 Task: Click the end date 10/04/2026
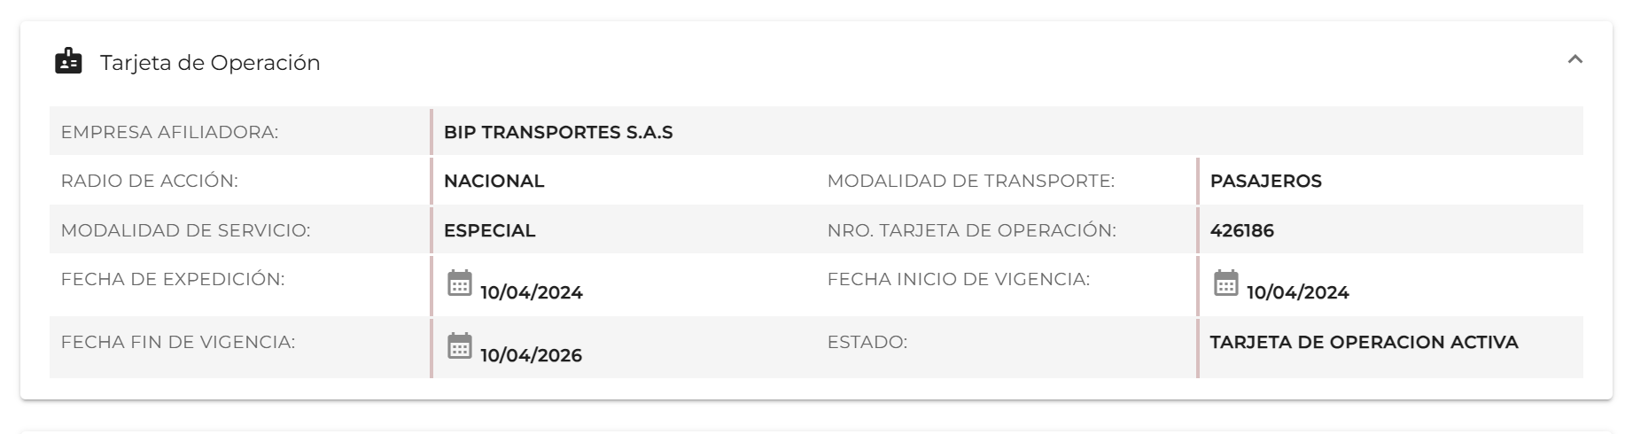[x=531, y=356]
